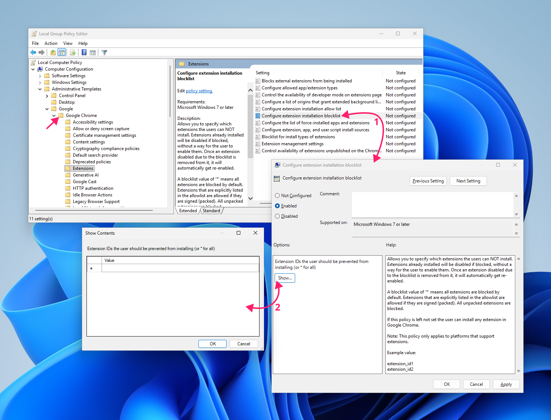Toggle Show/Hide Action Pane toolbar icon
This screenshot has height=420, width=551.
[93, 53]
